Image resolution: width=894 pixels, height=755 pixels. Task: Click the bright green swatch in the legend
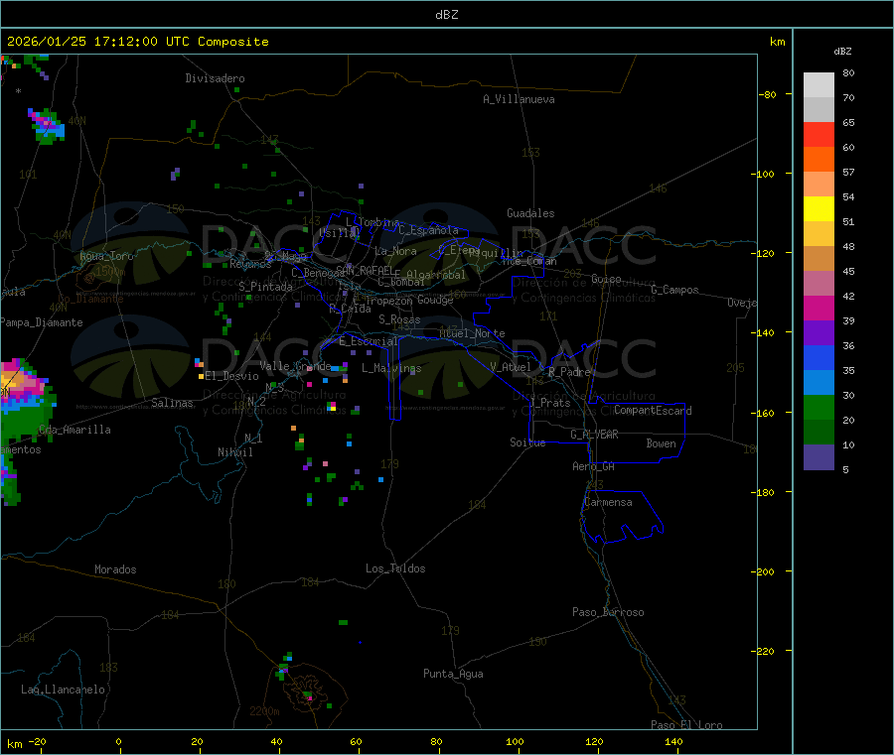(819, 408)
